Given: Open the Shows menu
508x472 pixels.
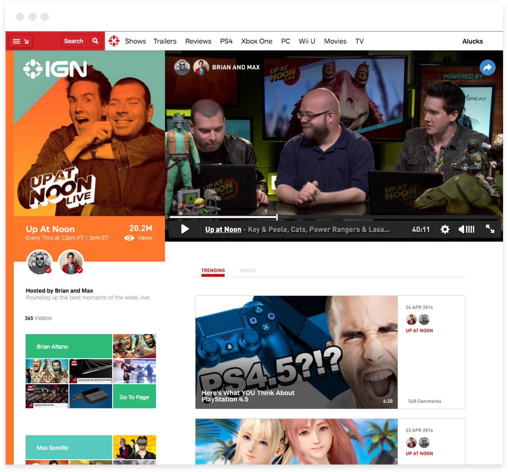Looking at the screenshot, I should pos(135,41).
